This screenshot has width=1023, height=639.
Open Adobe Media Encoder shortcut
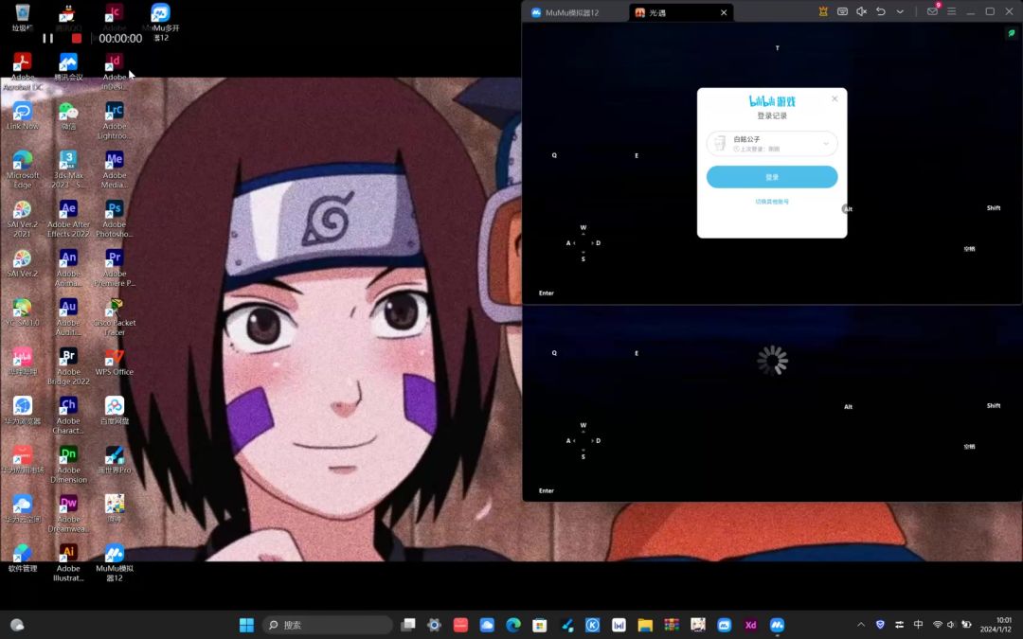(115, 169)
